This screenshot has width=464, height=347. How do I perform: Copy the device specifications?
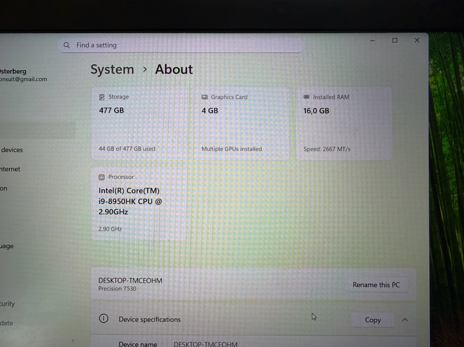coord(372,320)
